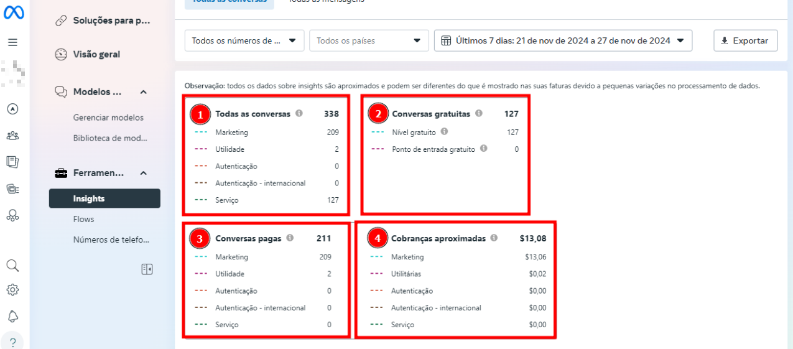Collapse the Ferramentas section in sidebar
The height and width of the screenshot is (349, 793).
coord(144,173)
